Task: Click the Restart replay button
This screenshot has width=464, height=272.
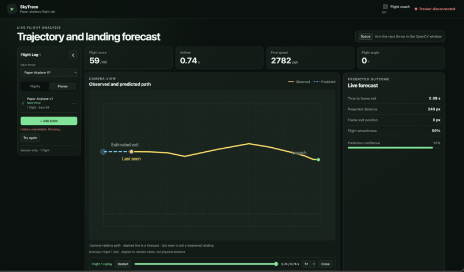Action: 123,264
